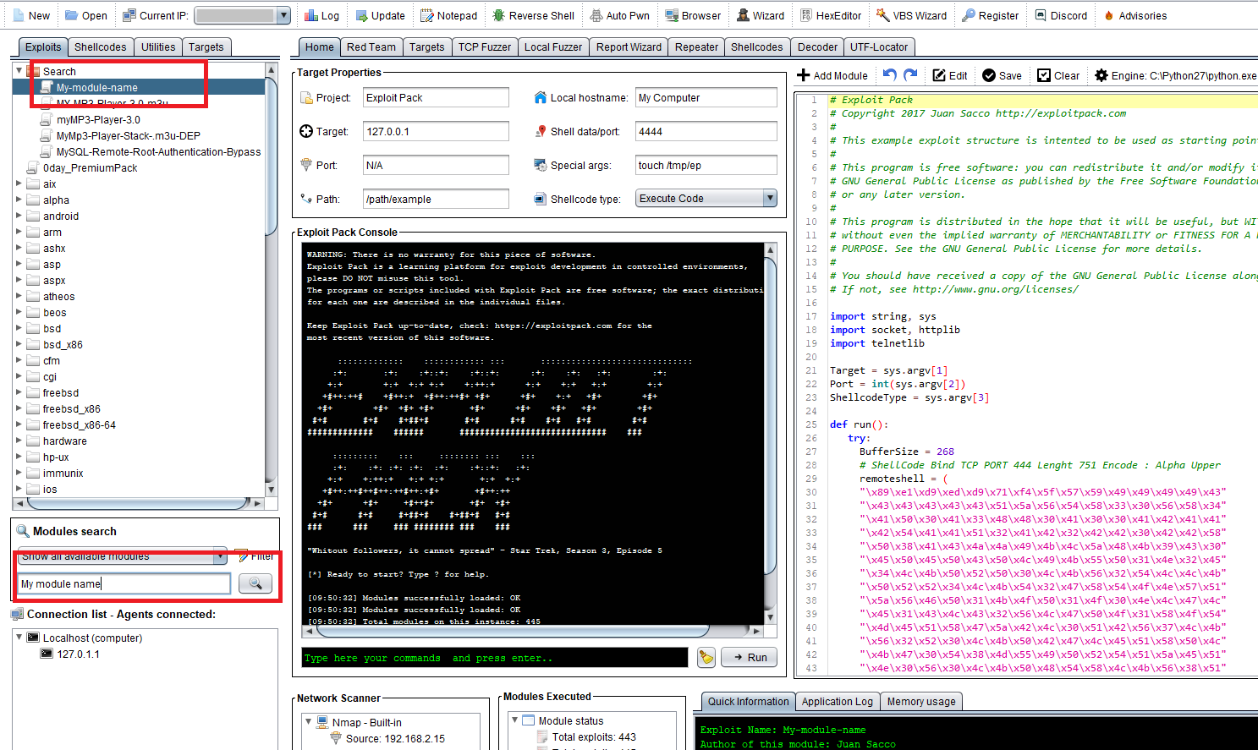
Task: Open the Red Team tab
Action: pyautogui.click(x=371, y=47)
